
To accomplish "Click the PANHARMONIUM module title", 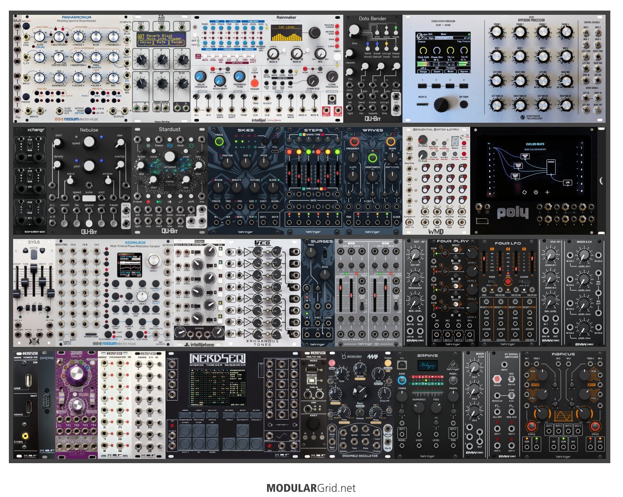I will tap(76, 18).
